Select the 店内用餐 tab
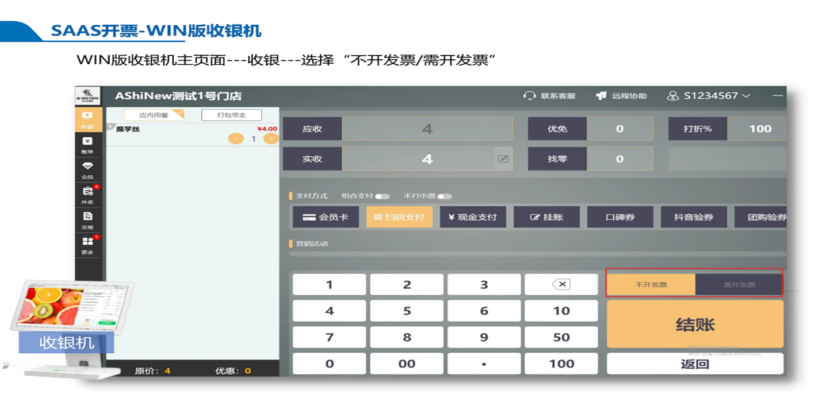The height and width of the screenshot is (402, 834). click(x=155, y=115)
